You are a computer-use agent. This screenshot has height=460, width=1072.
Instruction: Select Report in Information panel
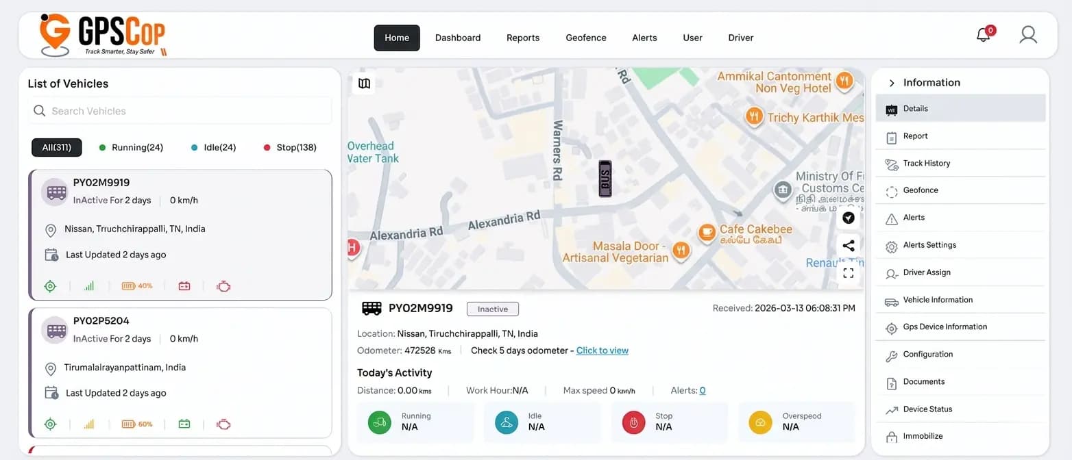tap(960, 136)
